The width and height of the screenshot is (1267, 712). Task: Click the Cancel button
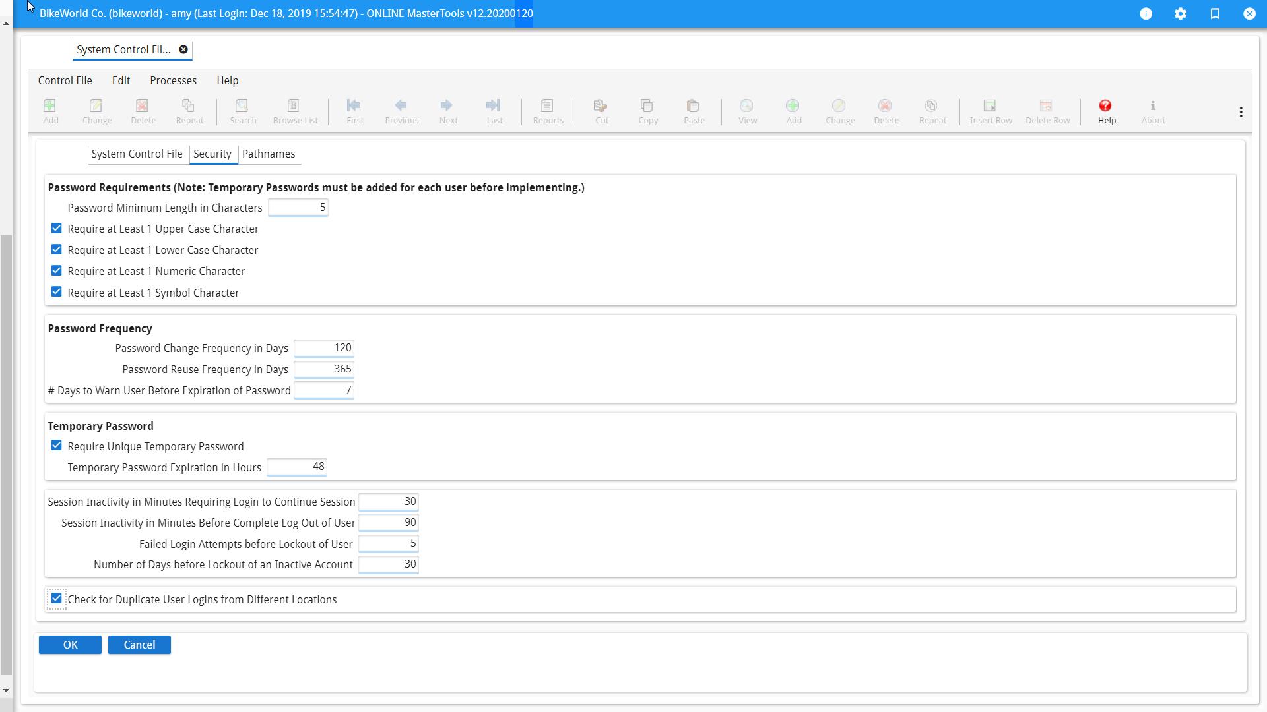click(139, 644)
